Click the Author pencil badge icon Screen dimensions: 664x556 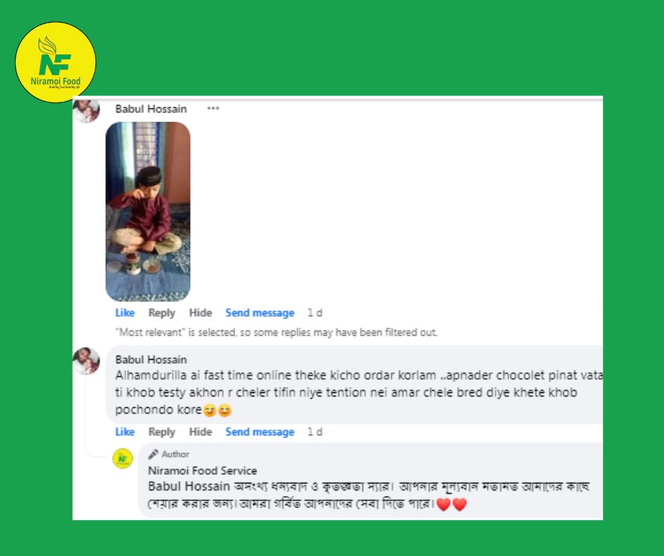tap(153, 454)
